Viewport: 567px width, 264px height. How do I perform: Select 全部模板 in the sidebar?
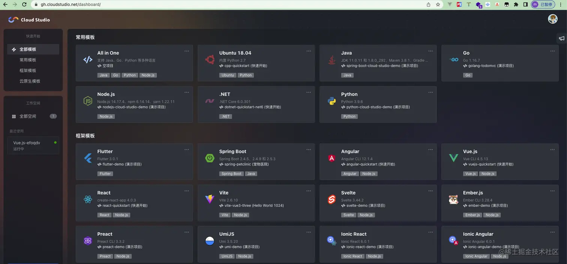click(x=33, y=49)
